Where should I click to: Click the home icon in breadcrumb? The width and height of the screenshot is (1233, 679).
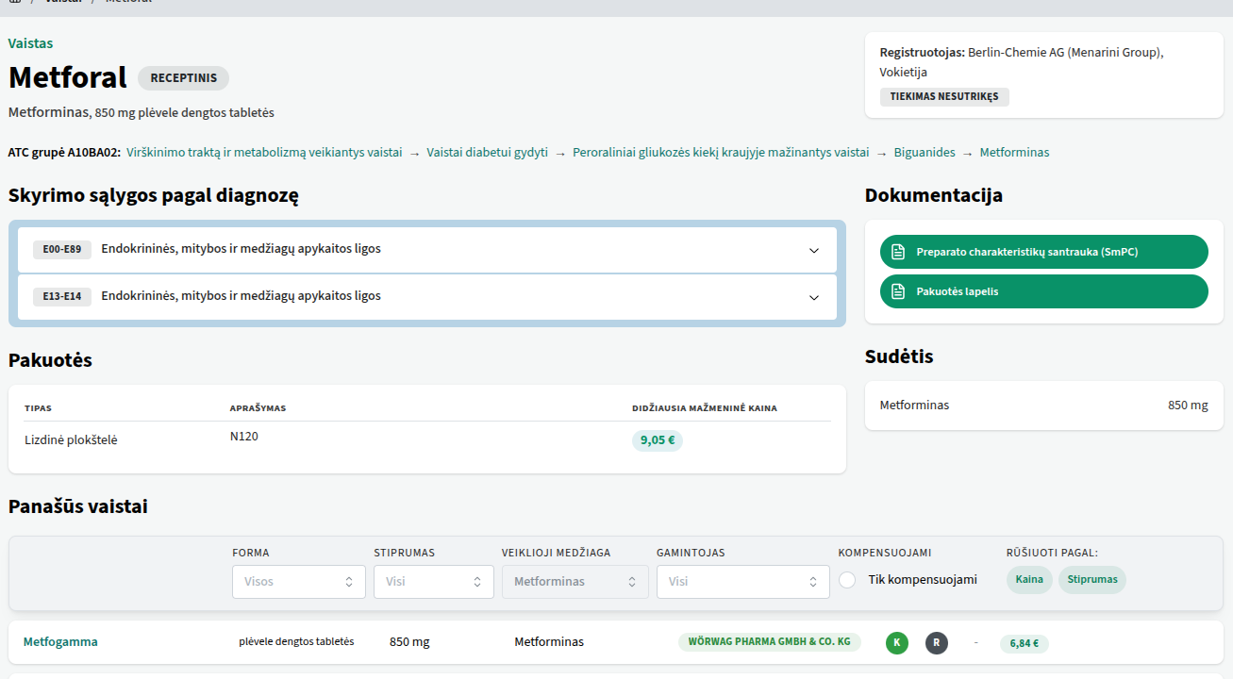coord(14,2)
